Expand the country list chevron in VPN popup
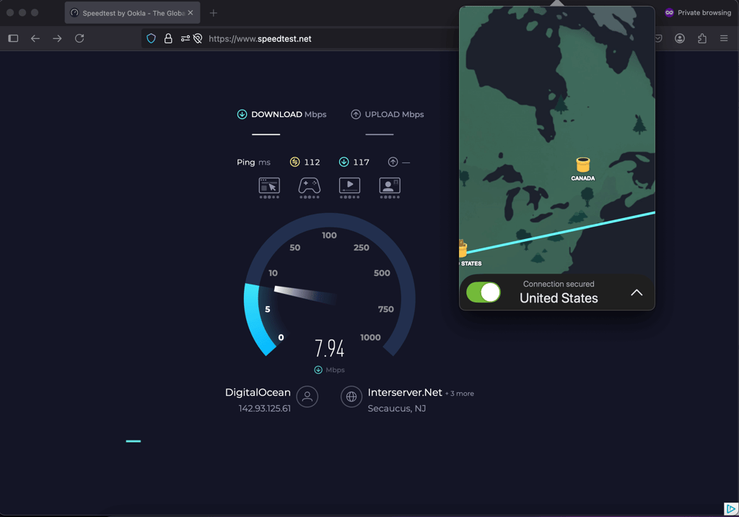 [637, 292]
